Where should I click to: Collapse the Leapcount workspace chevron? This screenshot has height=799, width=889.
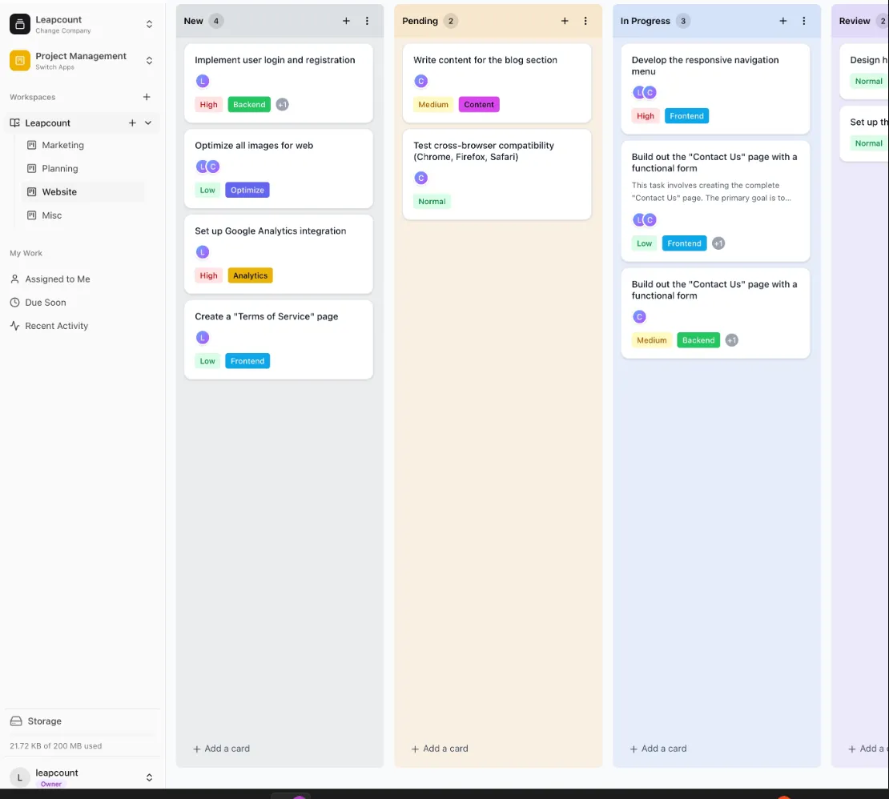[148, 123]
